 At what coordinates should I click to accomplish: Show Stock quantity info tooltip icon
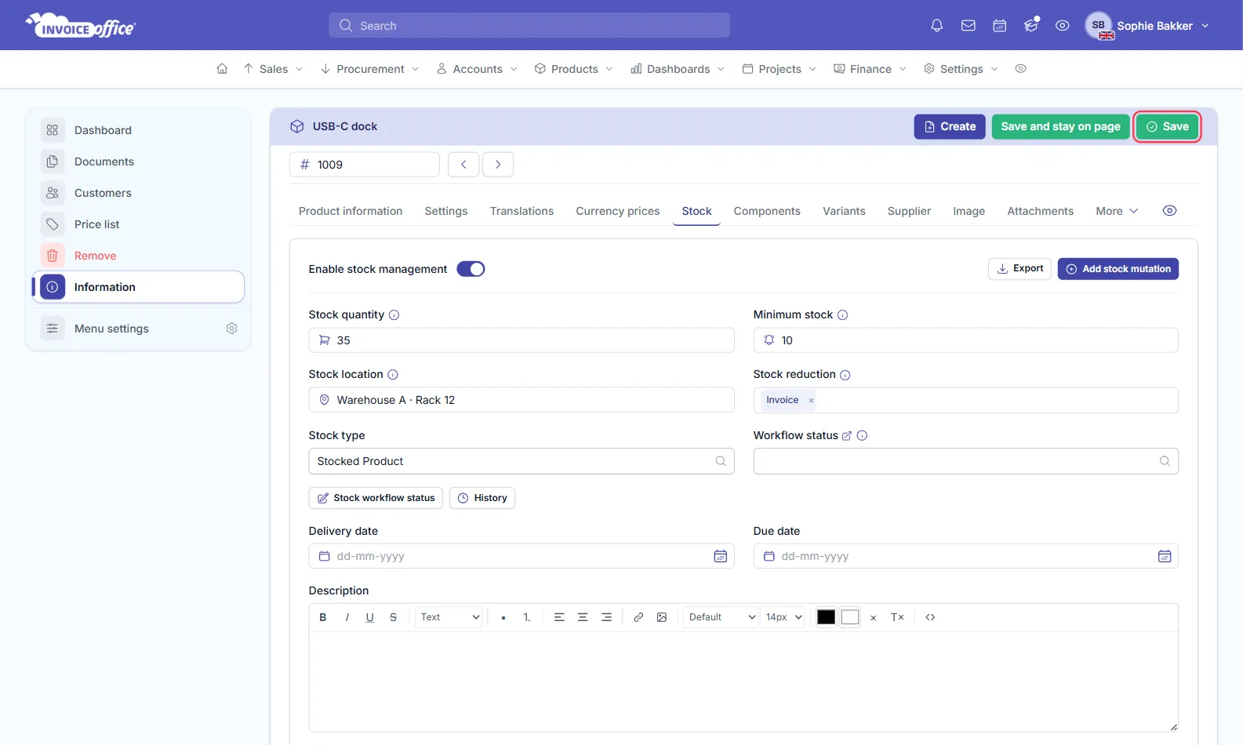tap(394, 315)
